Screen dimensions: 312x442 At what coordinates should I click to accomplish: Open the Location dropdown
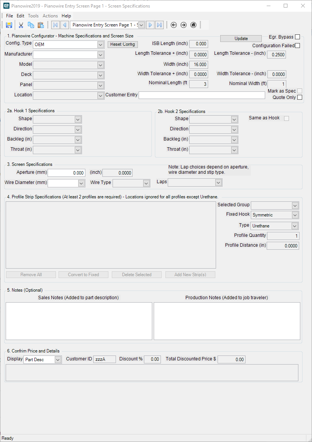[x=100, y=96]
